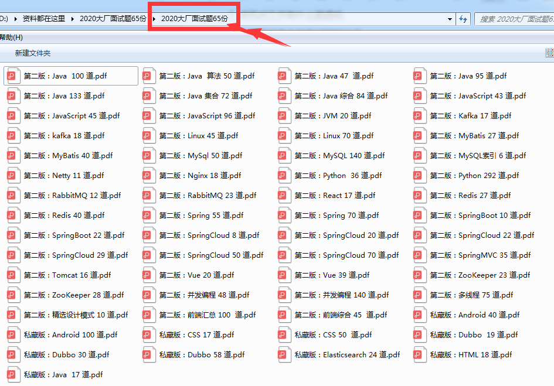
Task: Click PDF icon of 第二版:Java 95 道.pdf
Action: tap(419, 76)
